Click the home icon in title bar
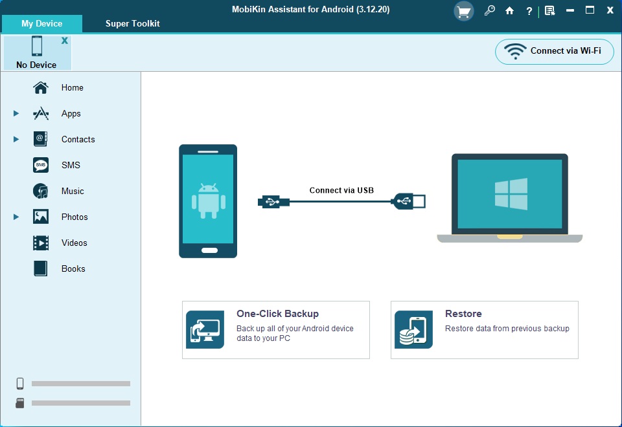 tap(509, 11)
